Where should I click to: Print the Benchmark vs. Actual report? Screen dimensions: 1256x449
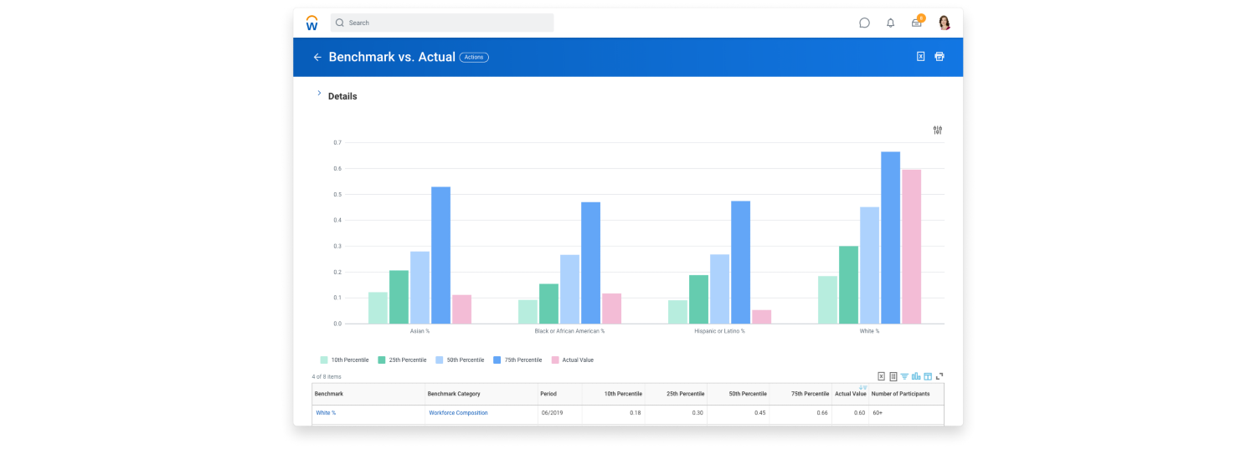pos(939,57)
